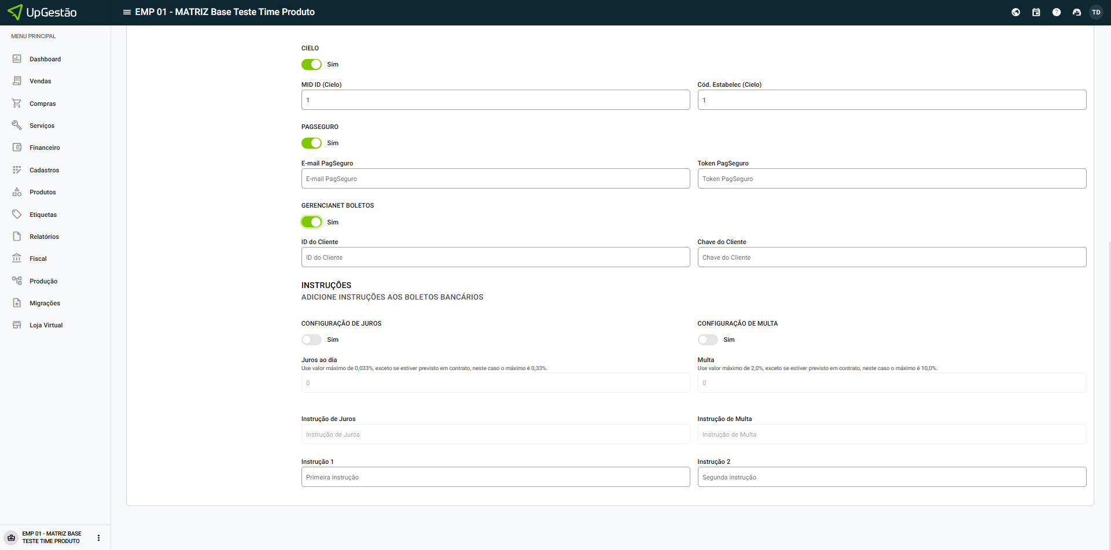Open company options three-dot menu
The width and height of the screenshot is (1111, 550).
pos(98,538)
